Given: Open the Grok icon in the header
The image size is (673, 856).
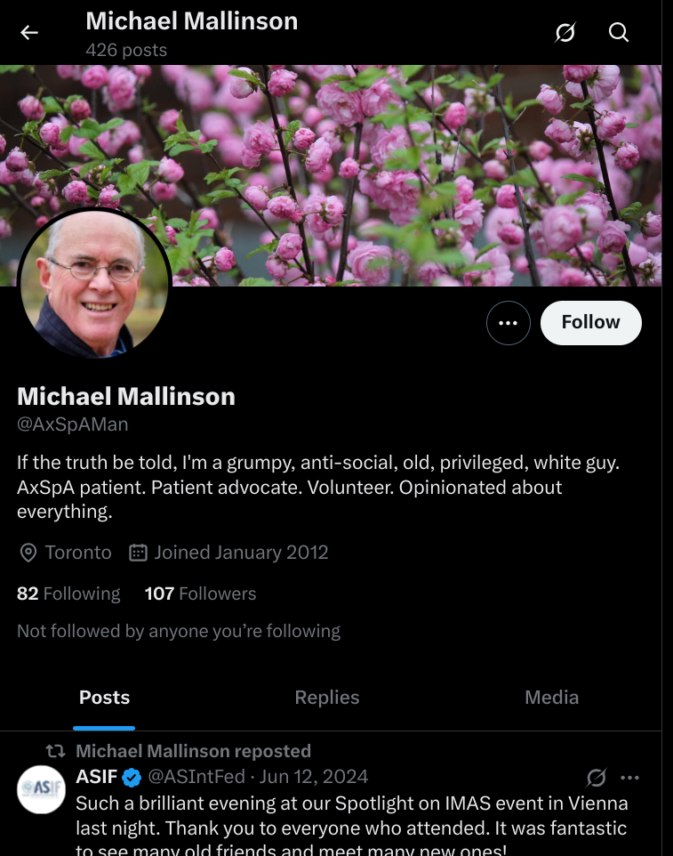Looking at the screenshot, I should [565, 33].
